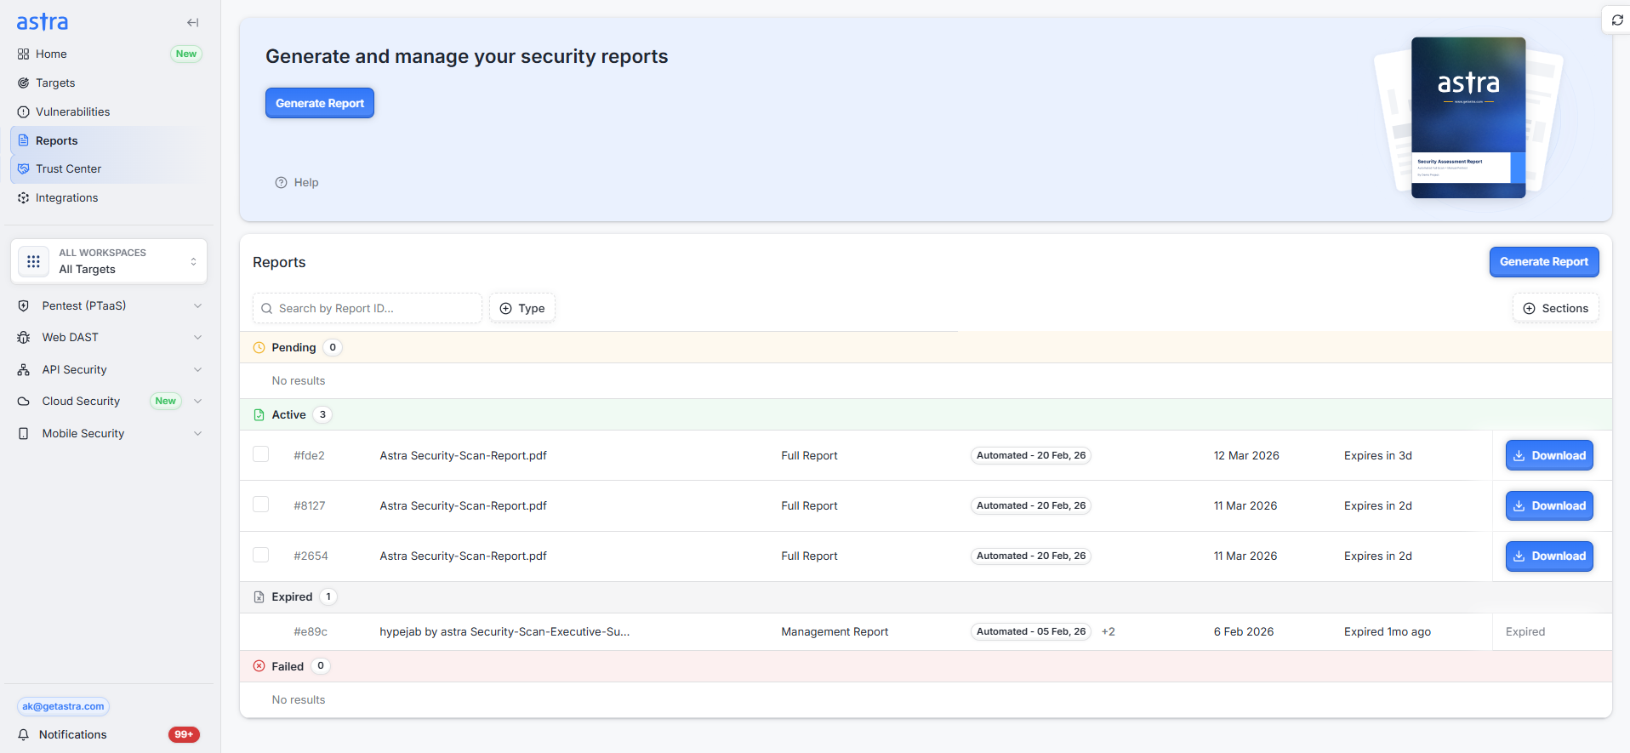Download the #8127 report
Image resolution: width=1630 pixels, height=753 pixels.
[x=1549, y=505]
